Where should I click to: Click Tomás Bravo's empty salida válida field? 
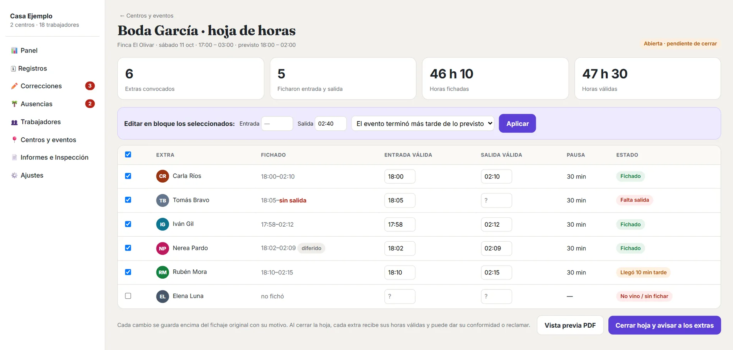point(496,200)
